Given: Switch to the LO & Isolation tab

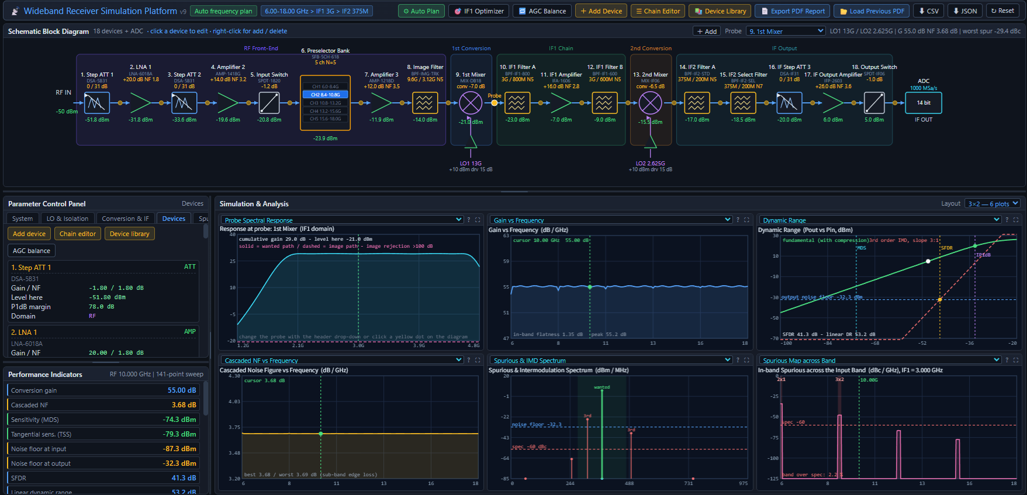Looking at the screenshot, I should (x=67, y=219).
